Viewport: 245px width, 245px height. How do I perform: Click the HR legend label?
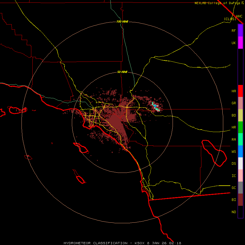tap(234, 127)
